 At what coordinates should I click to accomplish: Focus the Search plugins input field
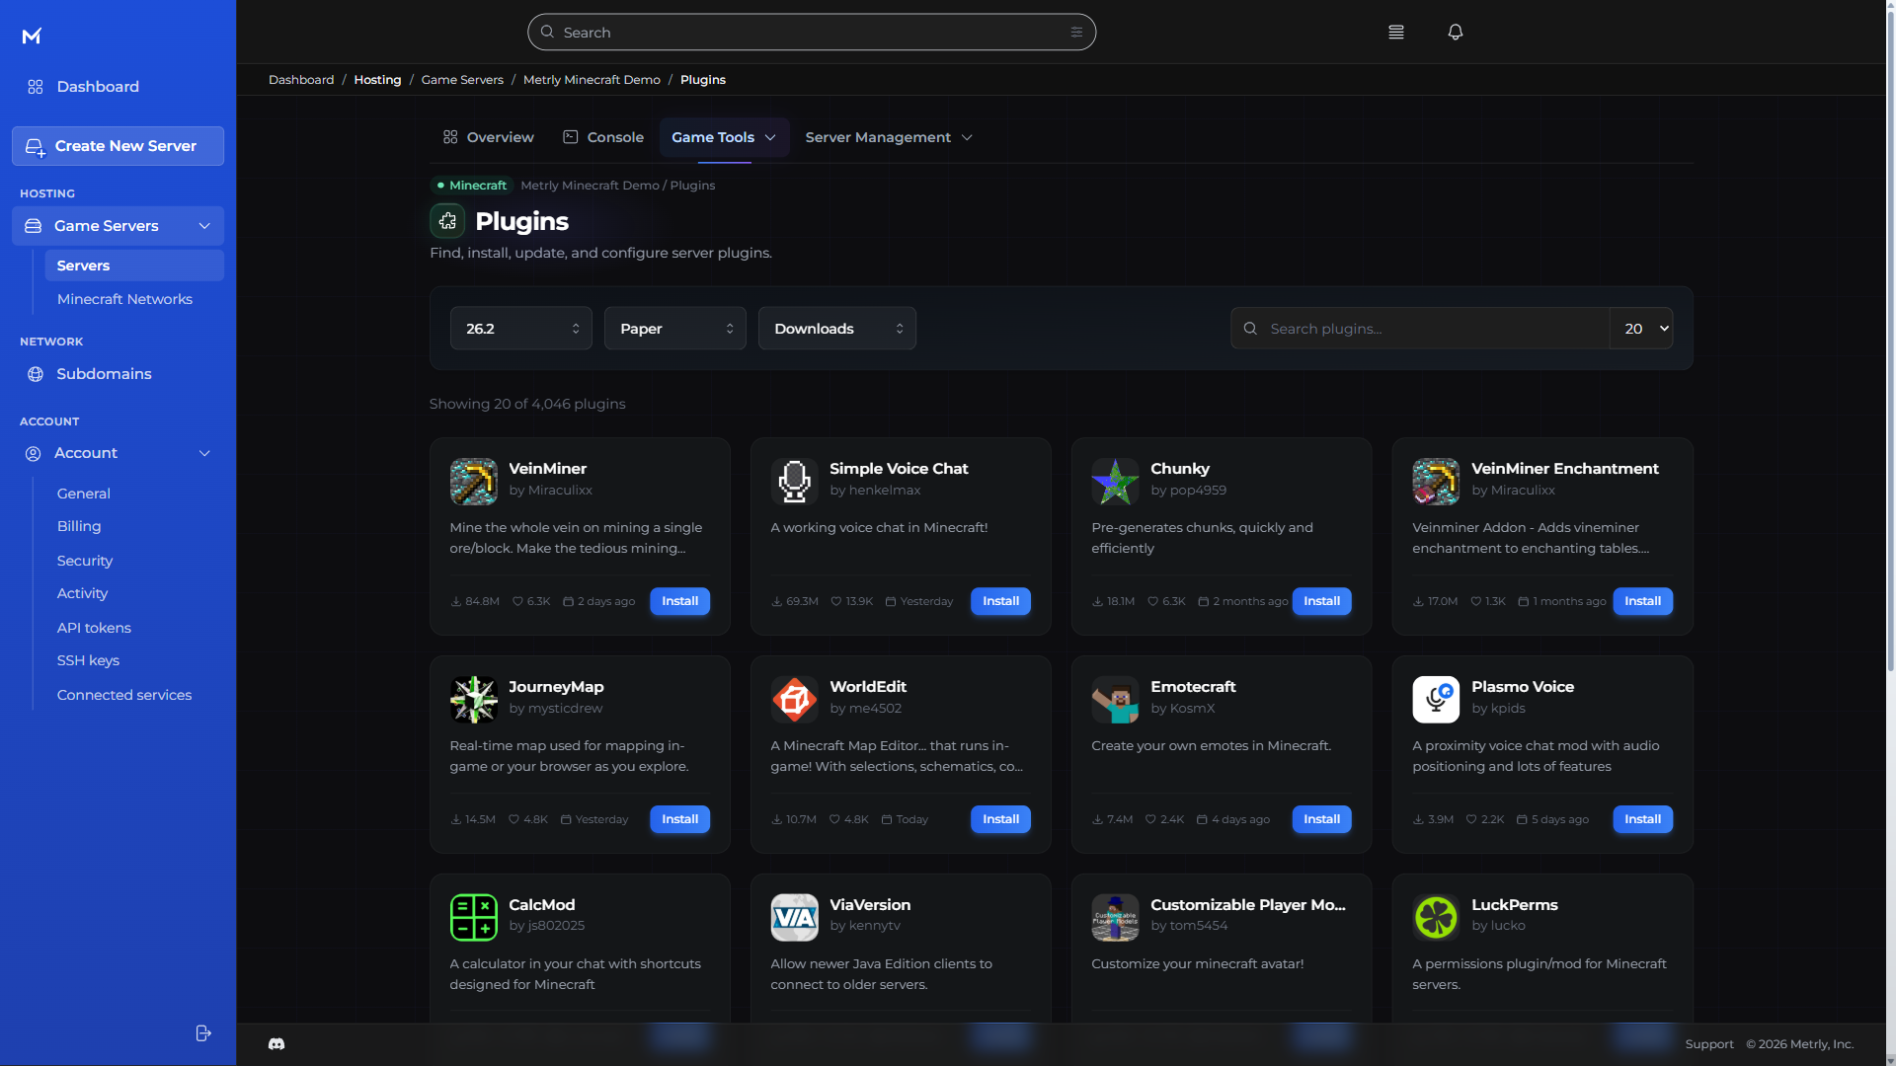tap(1420, 329)
